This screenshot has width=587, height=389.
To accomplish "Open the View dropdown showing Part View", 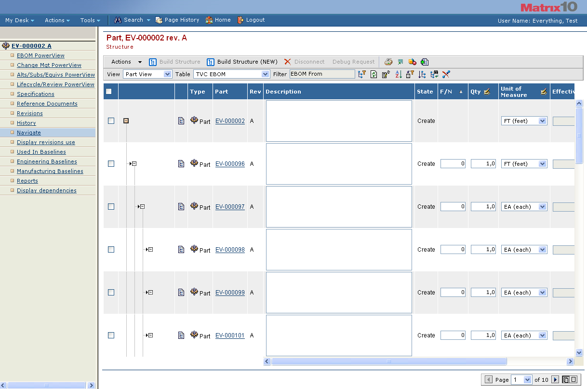I will pos(147,74).
